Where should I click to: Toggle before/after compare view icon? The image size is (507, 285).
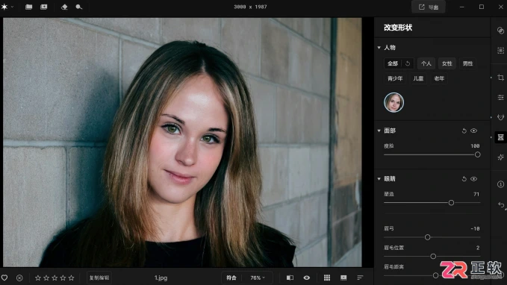pyautogui.click(x=290, y=278)
